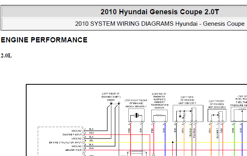Click the 'ENGINE CTRL RLY ON INPUT' pin label
The height and width of the screenshot is (156, 247).
(x=66, y=143)
